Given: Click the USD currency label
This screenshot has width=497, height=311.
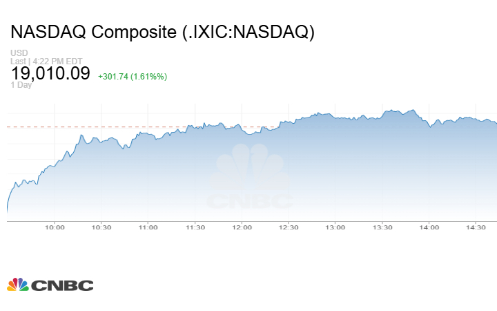Looking at the screenshot, I should click(x=18, y=53).
